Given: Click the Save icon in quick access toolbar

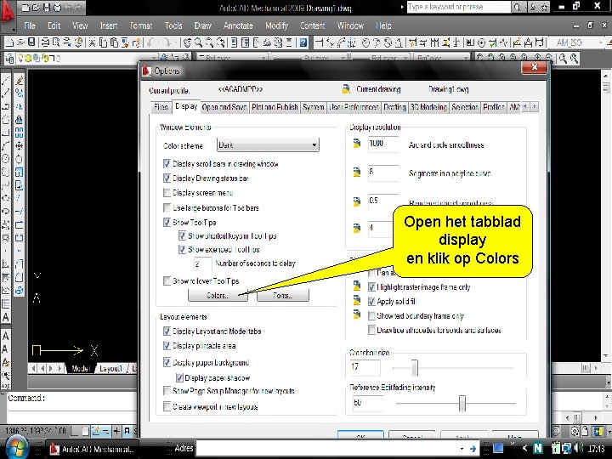Looking at the screenshot, I should click(47, 7).
